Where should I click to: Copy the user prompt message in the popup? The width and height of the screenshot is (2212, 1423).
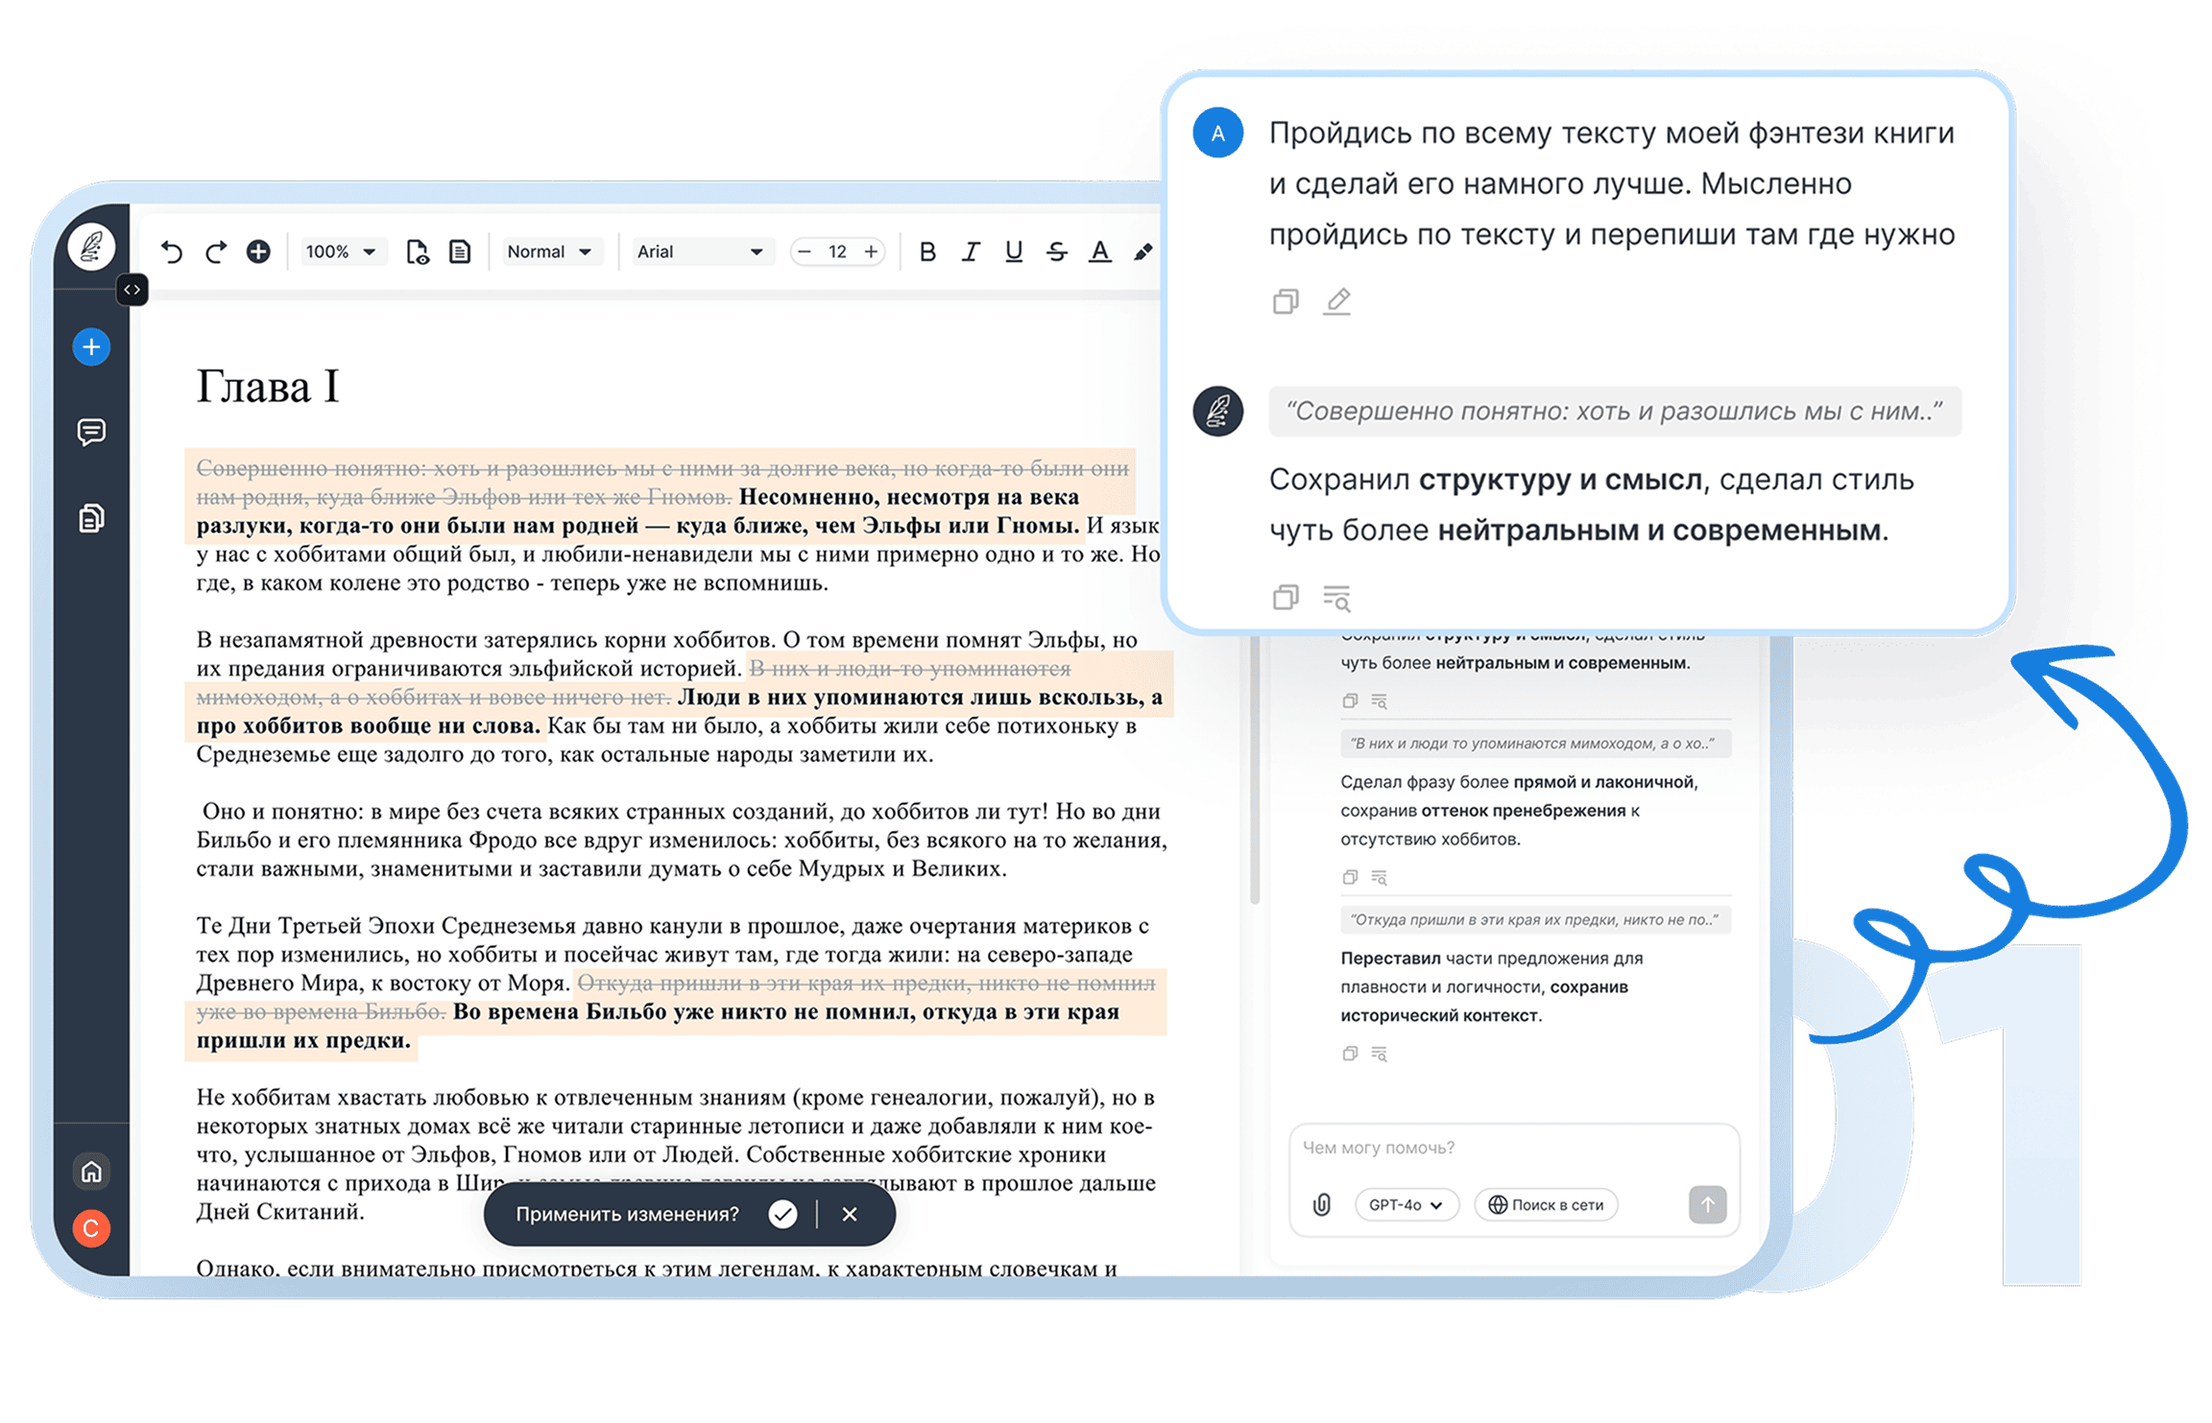click(1286, 301)
